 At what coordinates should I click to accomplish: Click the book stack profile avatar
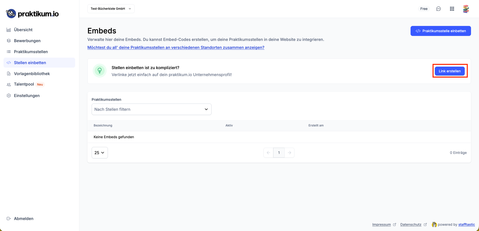point(466,9)
